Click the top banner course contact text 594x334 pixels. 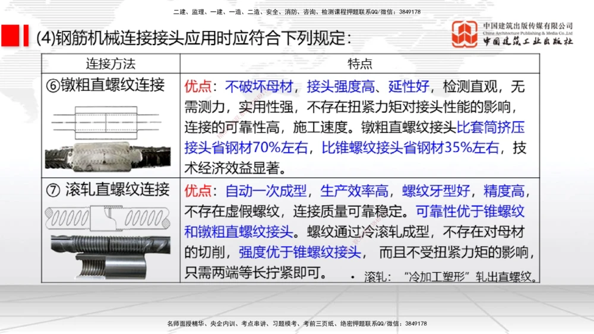[297, 12]
